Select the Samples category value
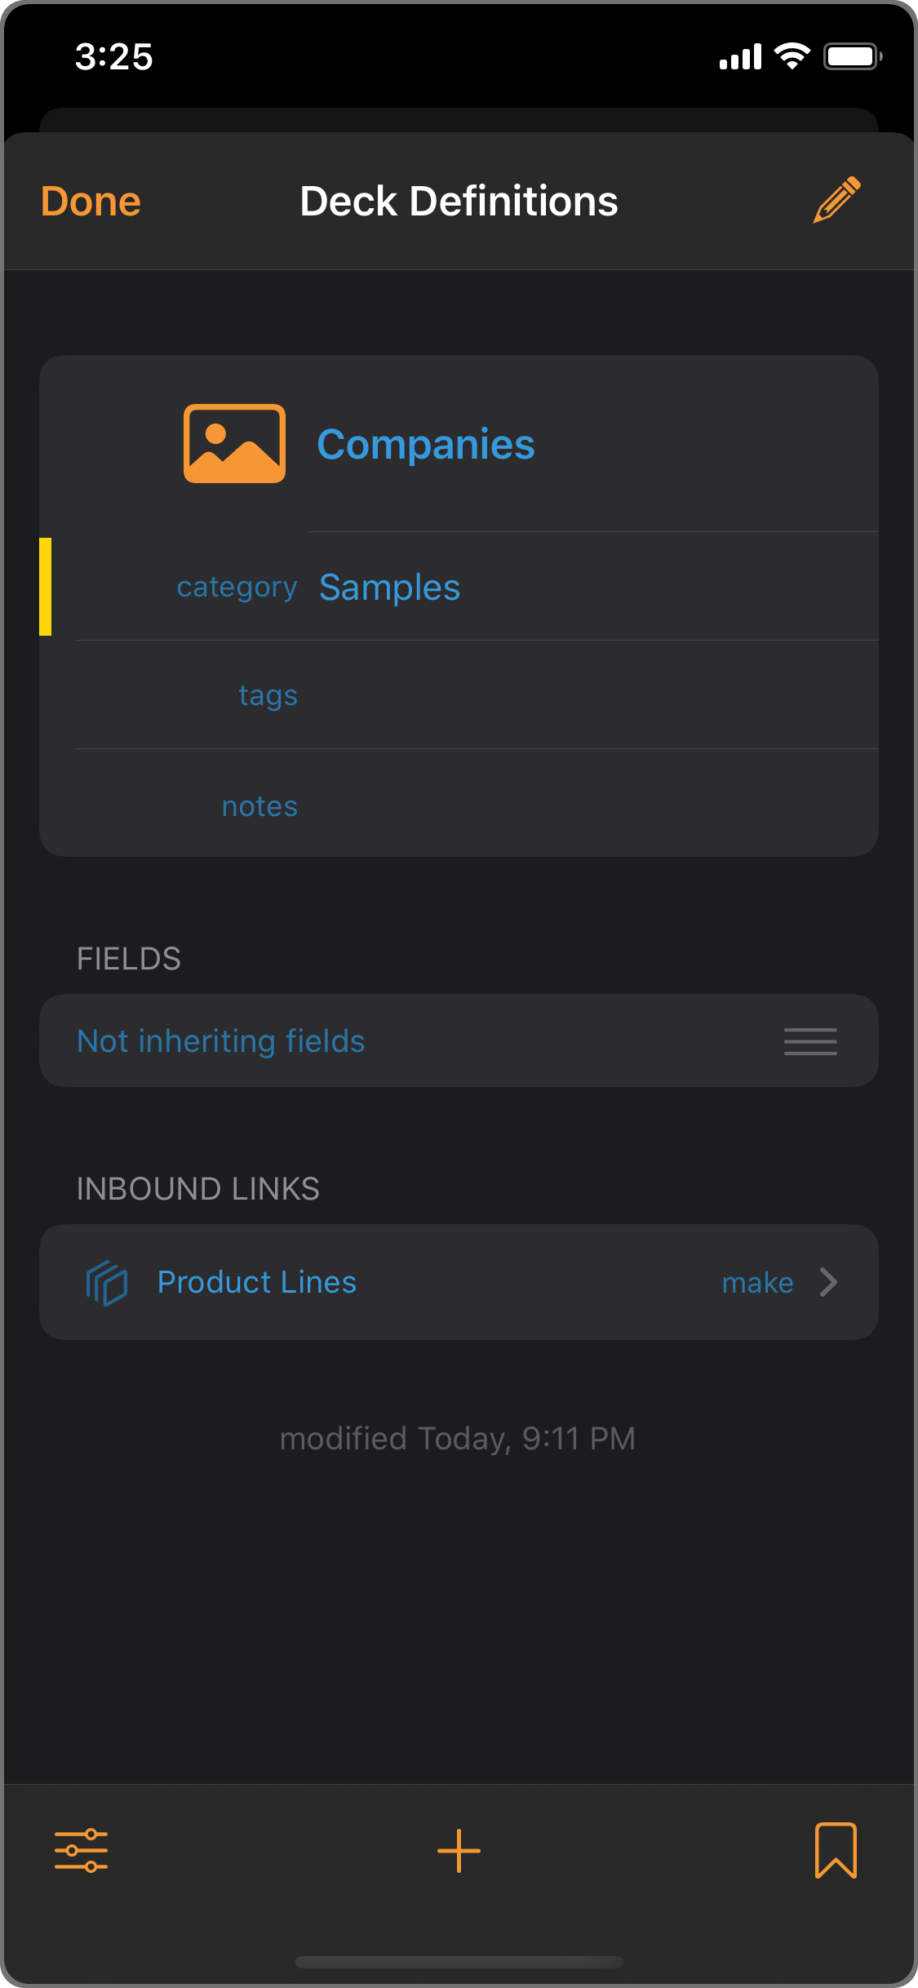This screenshot has width=918, height=1988. click(x=389, y=588)
